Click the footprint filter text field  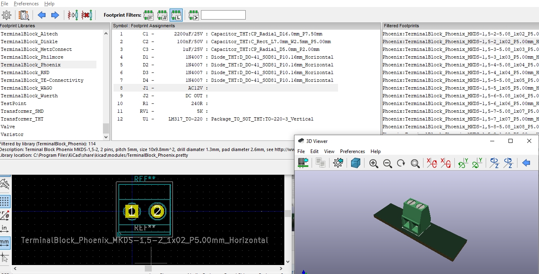[x=223, y=15]
